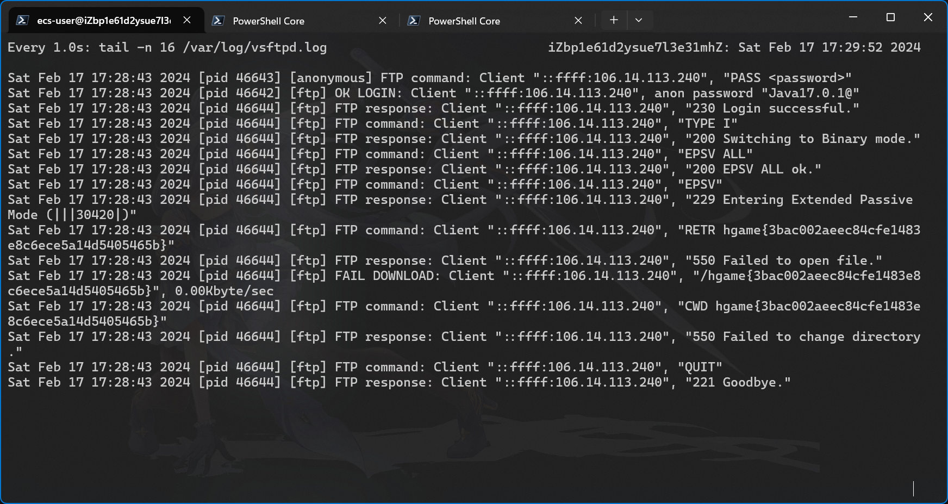This screenshot has height=504, width=948.
Task: Minimize the terminal window
Action: (853, 17)
